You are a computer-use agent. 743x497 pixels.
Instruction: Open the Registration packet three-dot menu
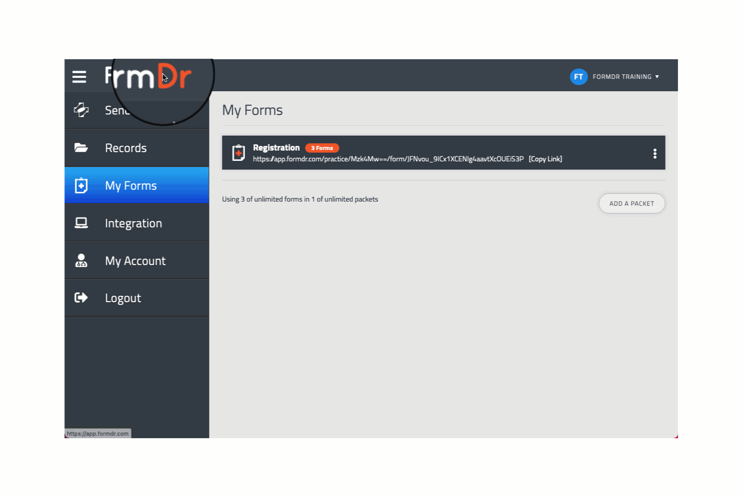tap(655, 153)
